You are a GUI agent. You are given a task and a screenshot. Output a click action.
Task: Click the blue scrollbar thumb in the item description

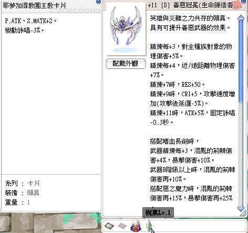241,62
